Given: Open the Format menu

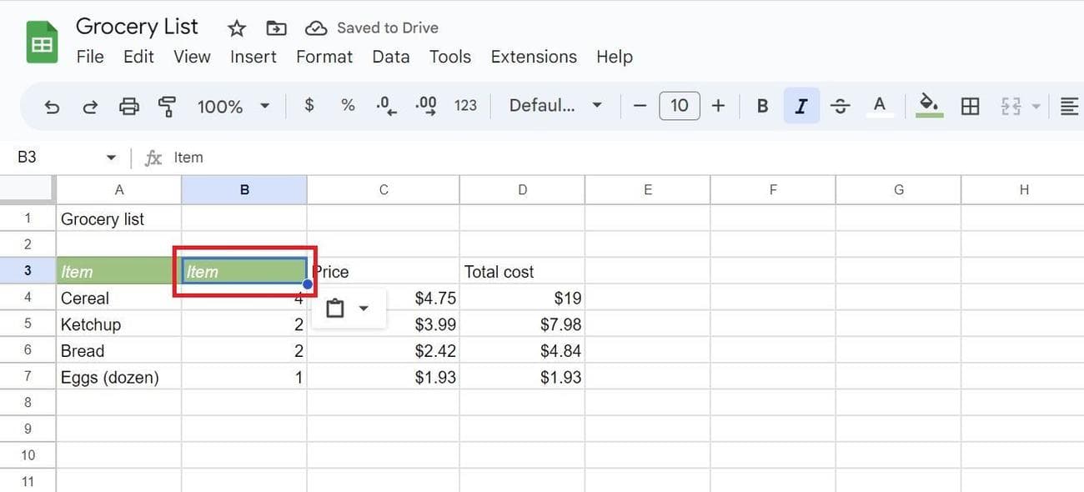Looking at the screenshot, I should point(324,57).
